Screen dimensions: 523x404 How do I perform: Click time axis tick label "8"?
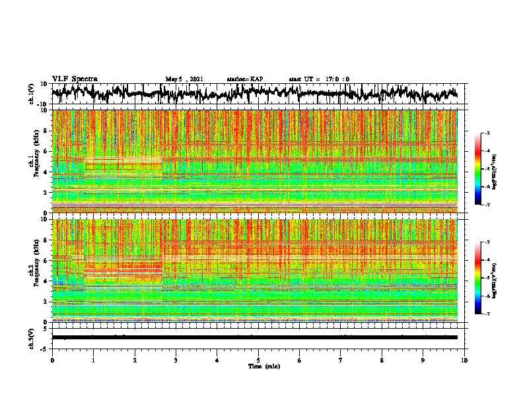coord(382,360)
